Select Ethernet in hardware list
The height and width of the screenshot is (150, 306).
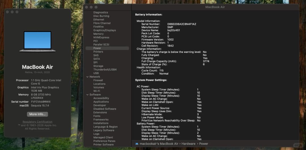[99, 20]
